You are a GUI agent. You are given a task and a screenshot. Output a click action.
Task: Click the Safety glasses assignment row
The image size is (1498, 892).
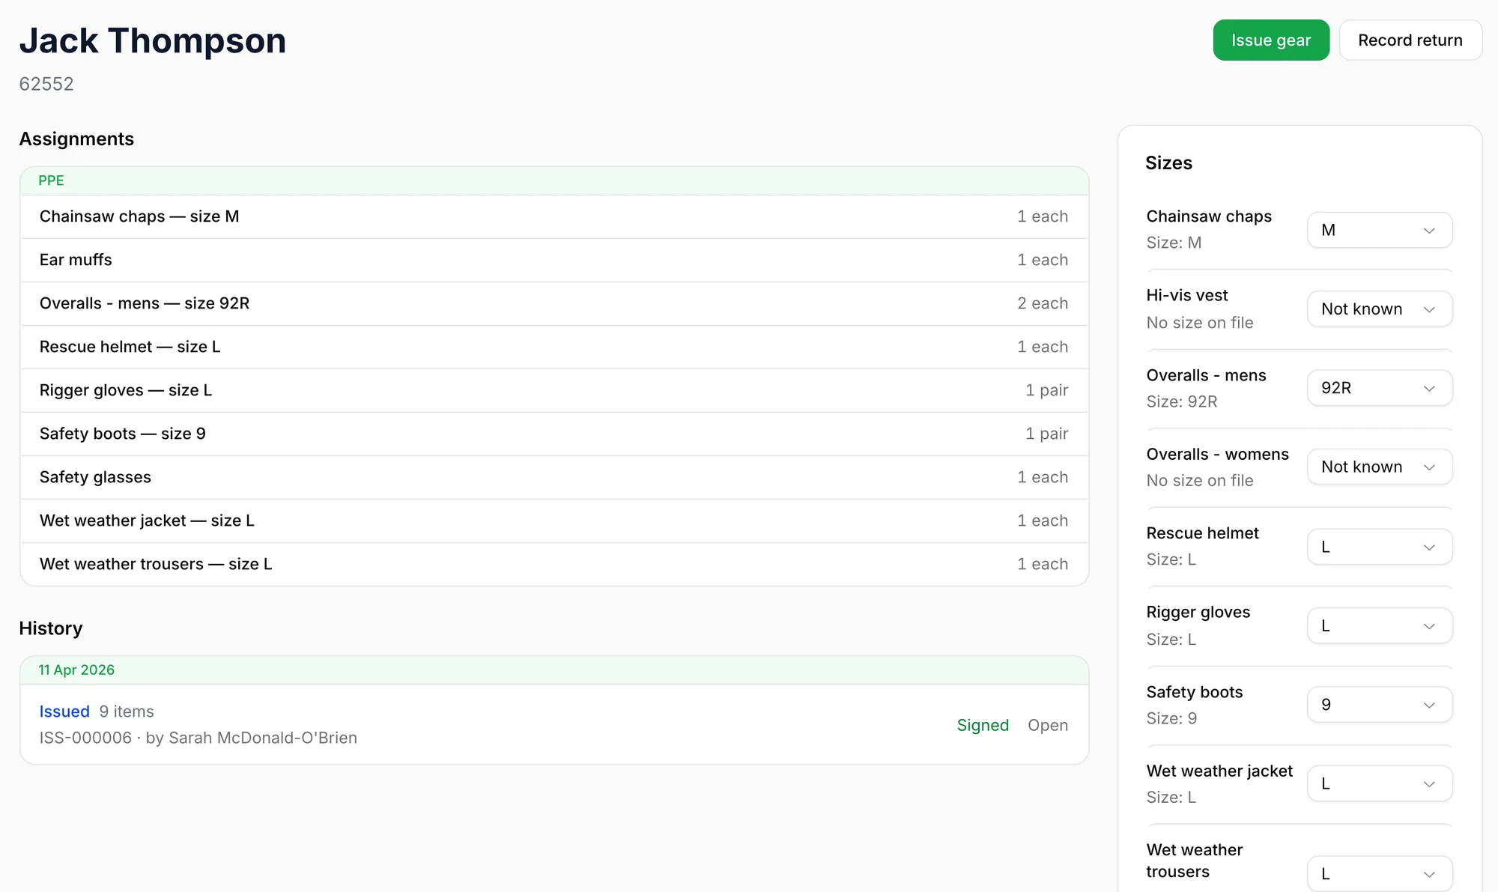click(x=554, y=477)
